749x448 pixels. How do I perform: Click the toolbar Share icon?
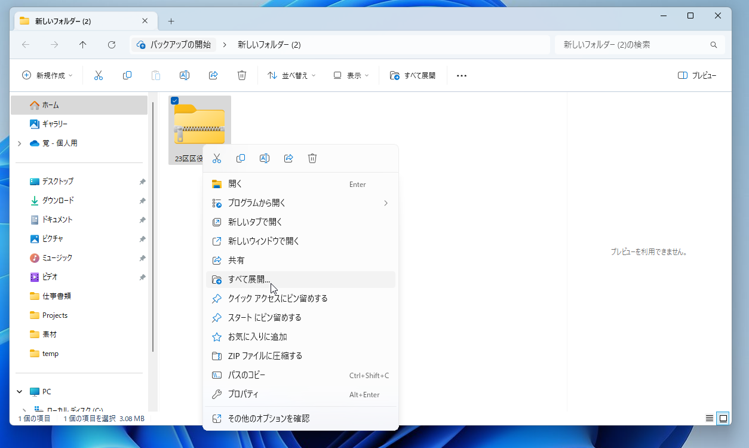(x=213, y=75)
